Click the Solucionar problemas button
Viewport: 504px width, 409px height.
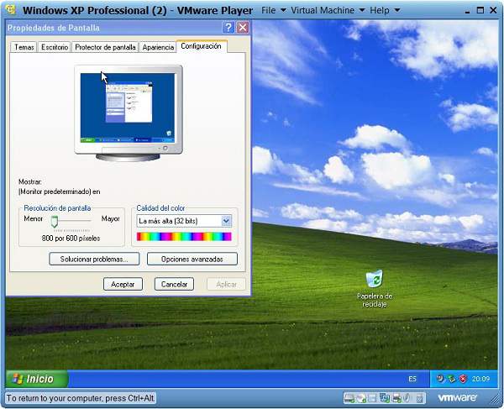pos(94,259)
